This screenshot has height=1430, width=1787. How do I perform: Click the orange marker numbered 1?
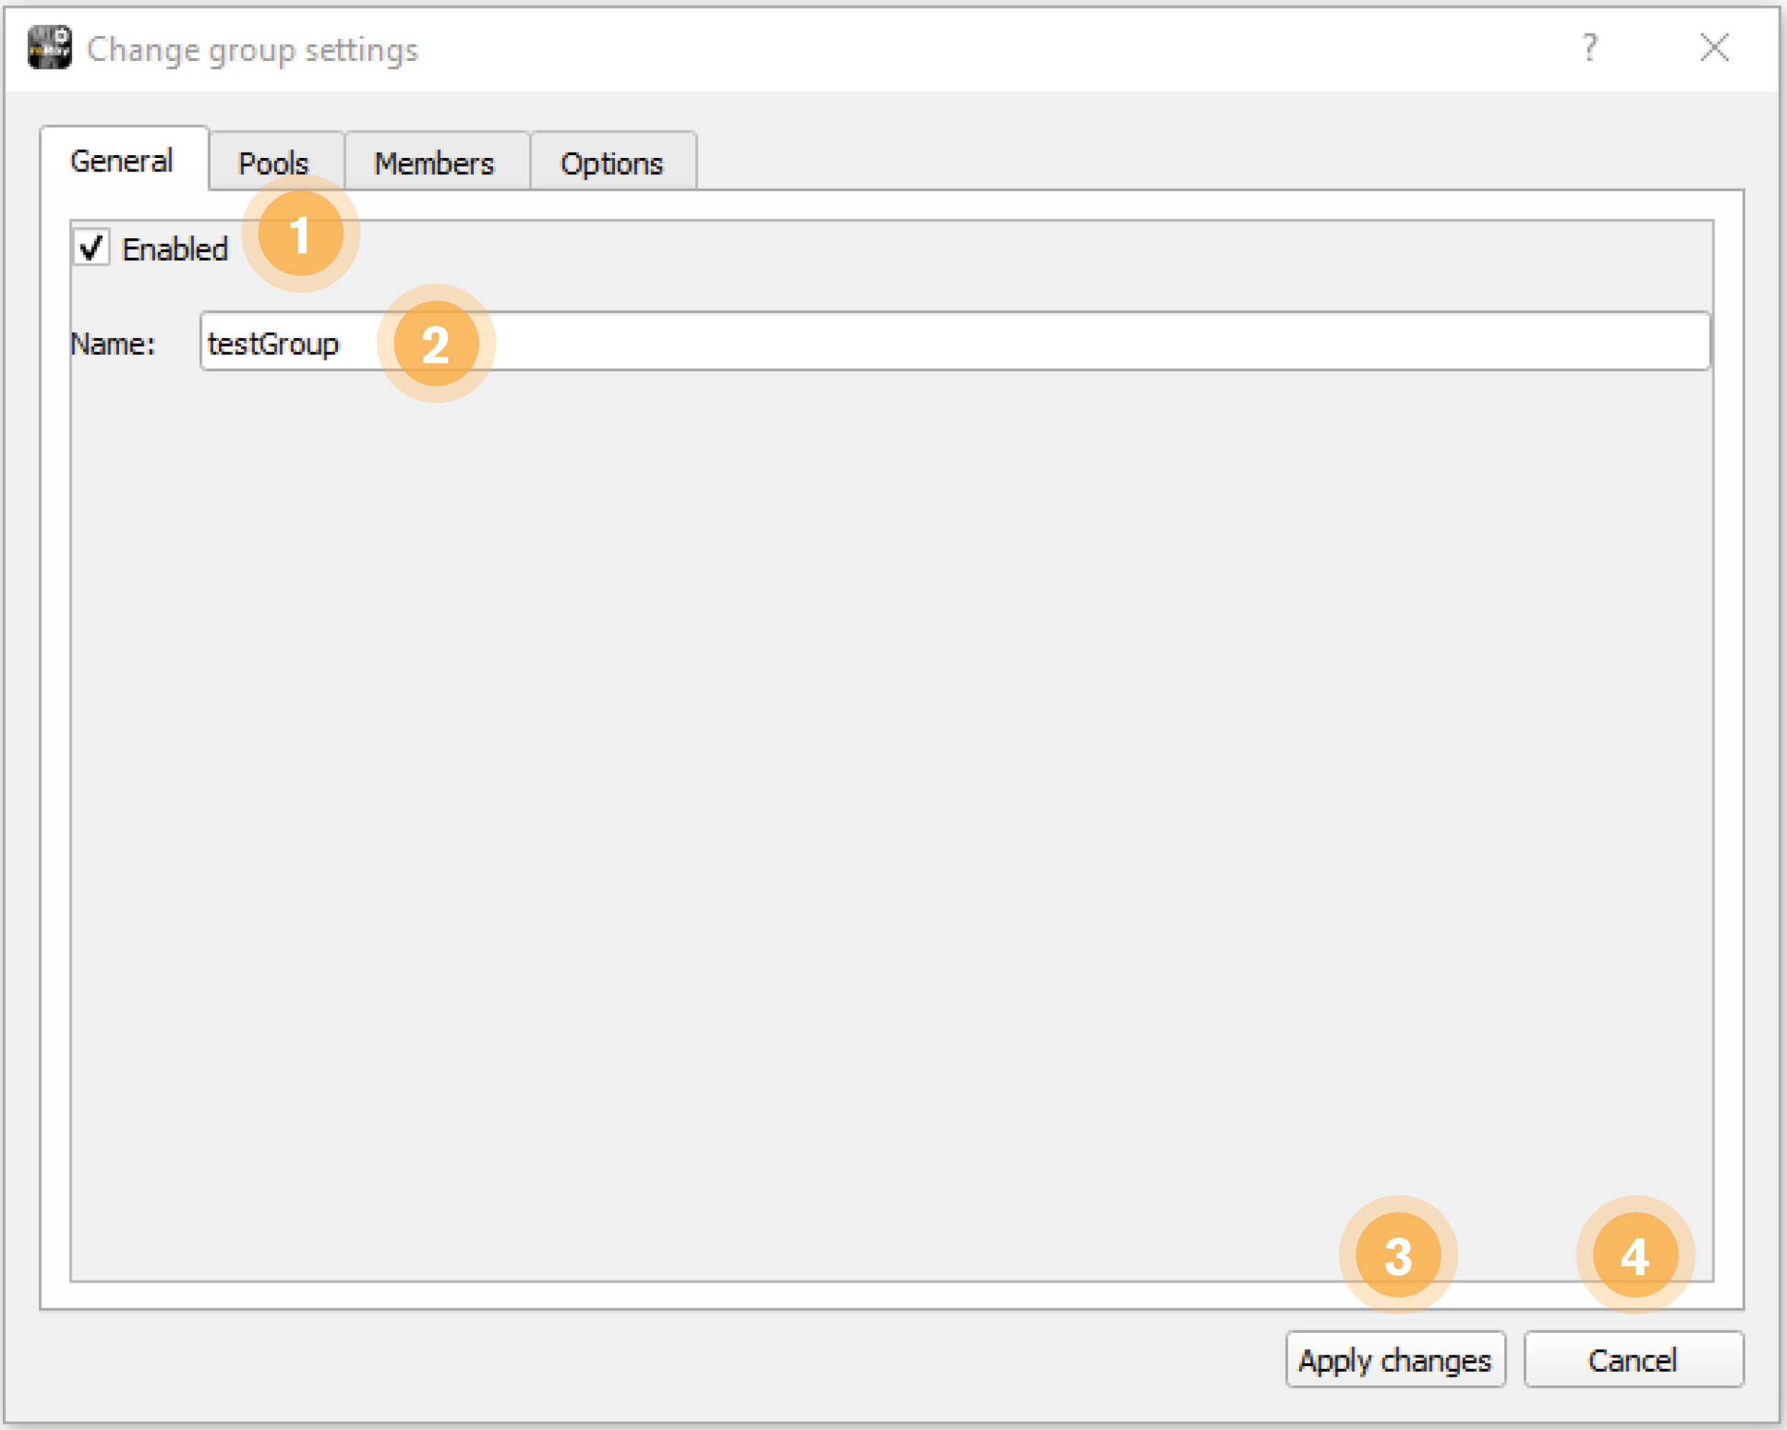(x=300, y=234)
